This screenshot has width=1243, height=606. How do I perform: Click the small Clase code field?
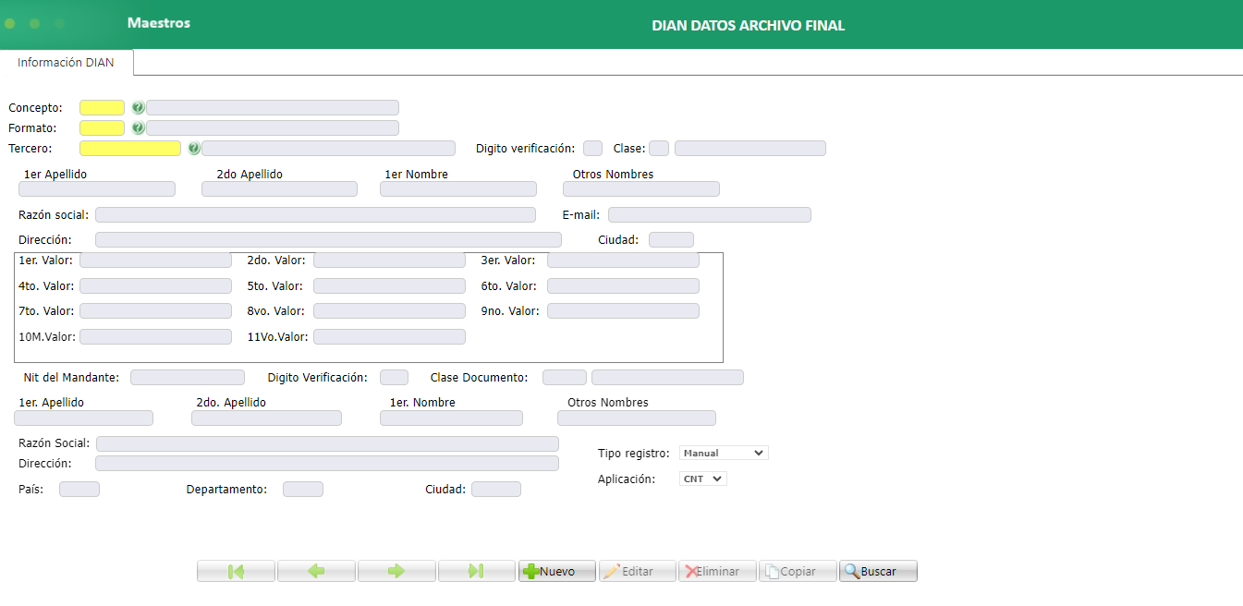659,149
